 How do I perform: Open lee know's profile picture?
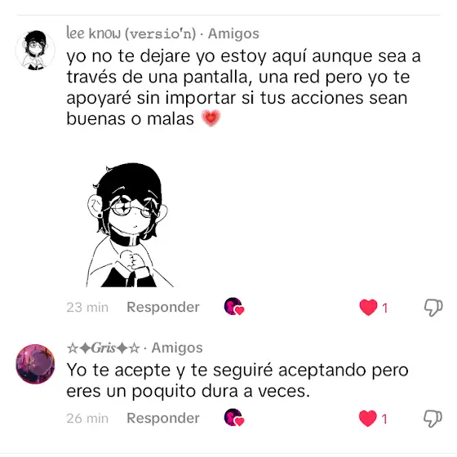(x=35, y=50)
